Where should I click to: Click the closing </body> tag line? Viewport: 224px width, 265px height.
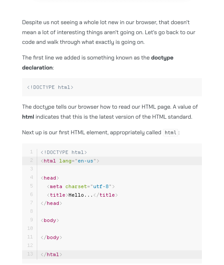point(51,237)
